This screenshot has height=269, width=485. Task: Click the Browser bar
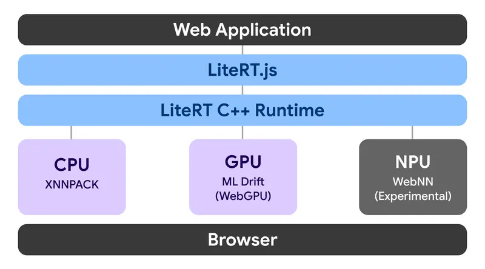pos(242,240)
